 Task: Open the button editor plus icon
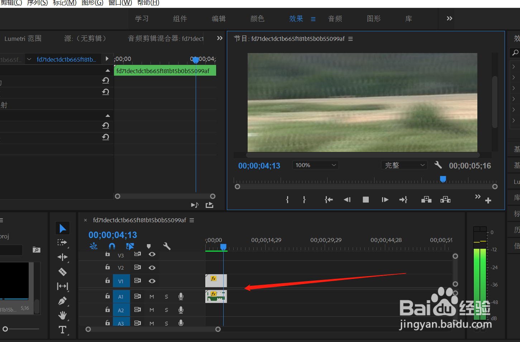tap(488, 201)
